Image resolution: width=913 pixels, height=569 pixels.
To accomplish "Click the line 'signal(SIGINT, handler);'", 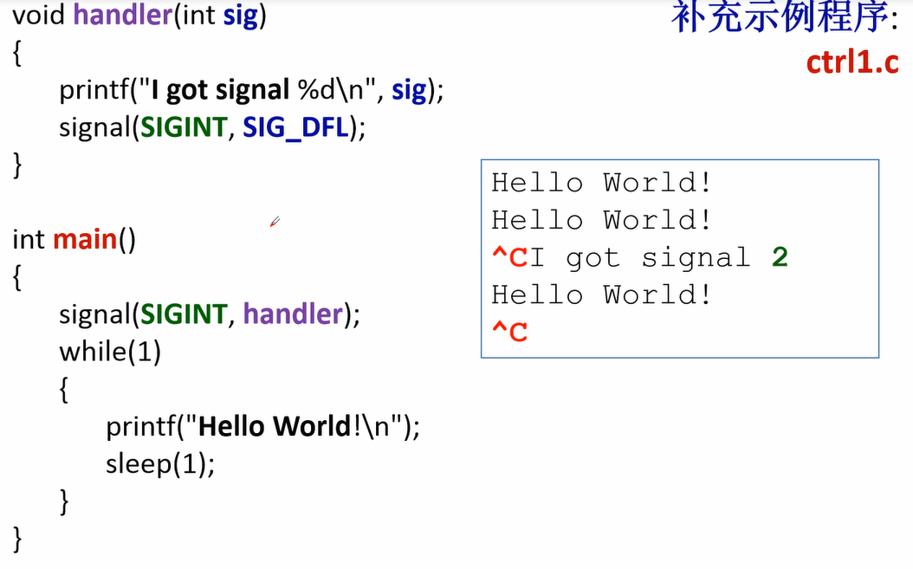I will 210,314.
